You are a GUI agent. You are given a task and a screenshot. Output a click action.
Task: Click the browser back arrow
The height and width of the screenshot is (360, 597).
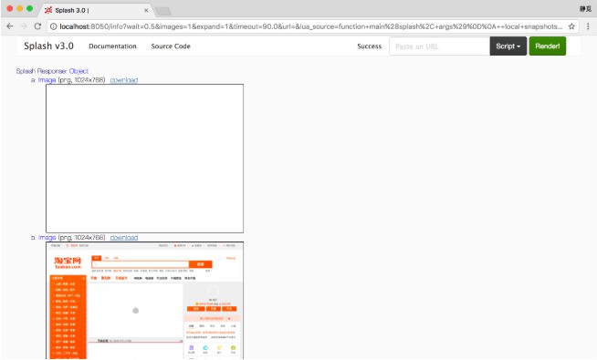[x=10, y=26]
